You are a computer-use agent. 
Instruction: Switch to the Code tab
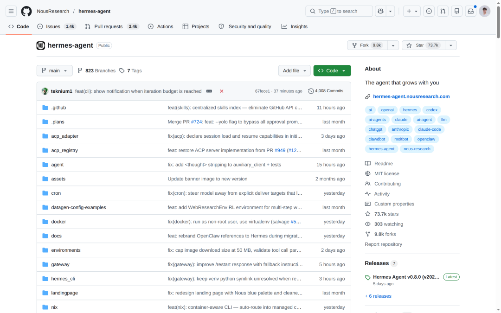click(19, 26)
